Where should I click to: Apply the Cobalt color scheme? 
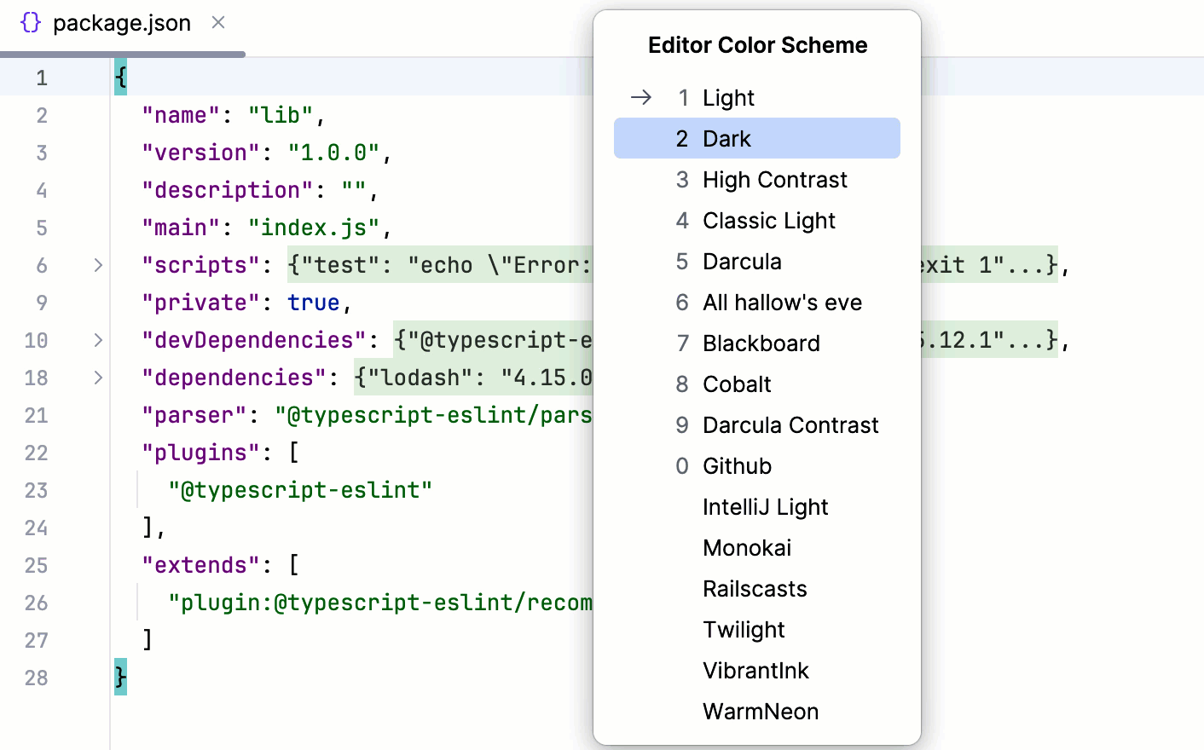pyautogui.click(x=737, y=384)
